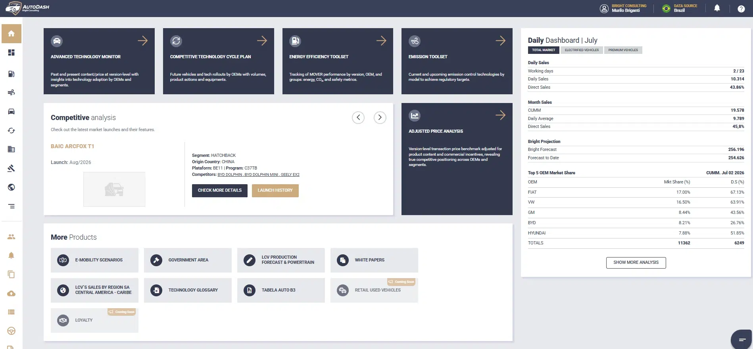
Task: Click the BAIC ARCFOX T1 vehicle thumbnail
Action: click(114, 189)
